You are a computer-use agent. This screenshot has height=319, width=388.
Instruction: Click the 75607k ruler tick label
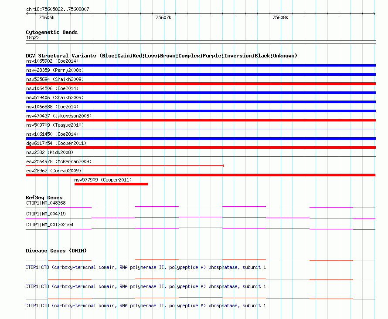point(163,17)
